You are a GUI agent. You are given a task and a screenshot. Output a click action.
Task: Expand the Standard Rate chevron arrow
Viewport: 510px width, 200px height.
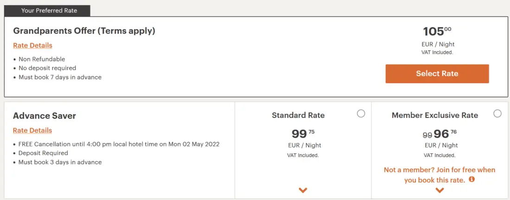(303, 190)
